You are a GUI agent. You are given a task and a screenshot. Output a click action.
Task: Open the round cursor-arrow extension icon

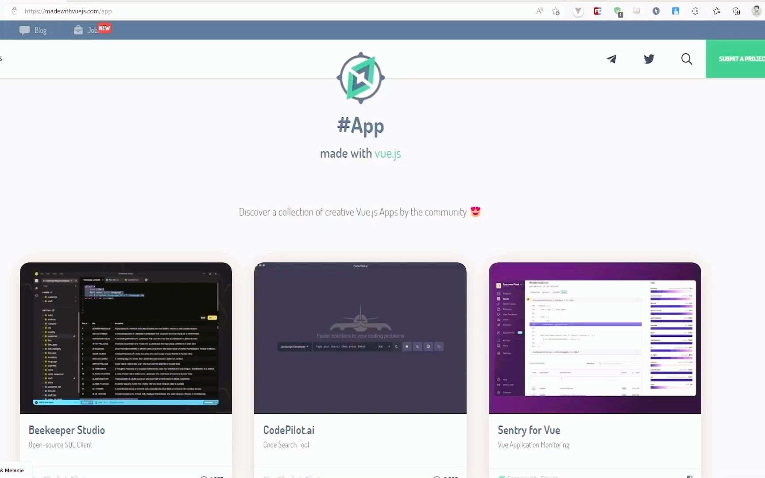tap(656, 11)
